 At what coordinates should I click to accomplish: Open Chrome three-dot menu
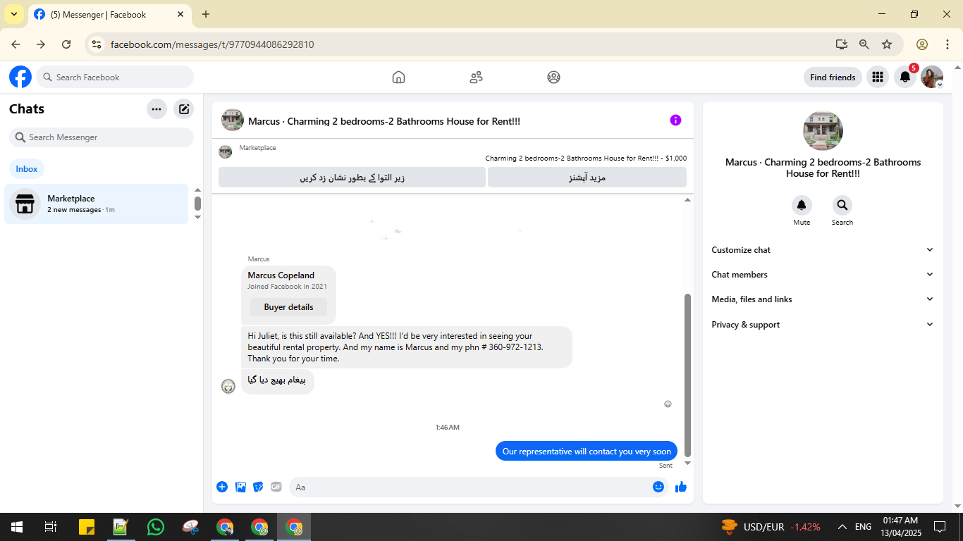[x=947, y=44]
